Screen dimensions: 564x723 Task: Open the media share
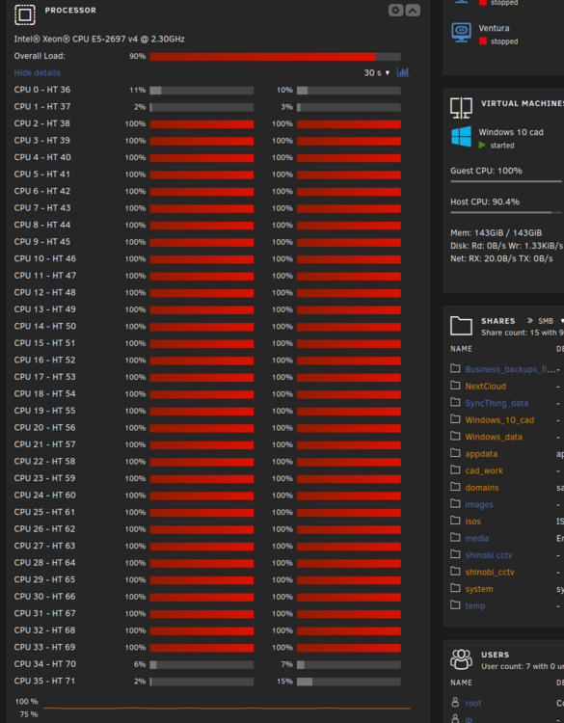477,539
